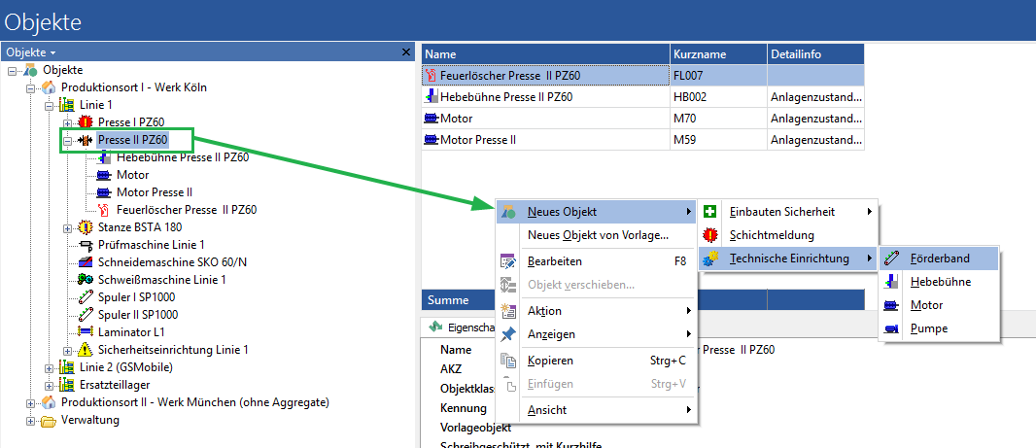Click the Stanze BSTA 180 icon
Viewport: 1036px width, 448px height.
tap(86, 227)
